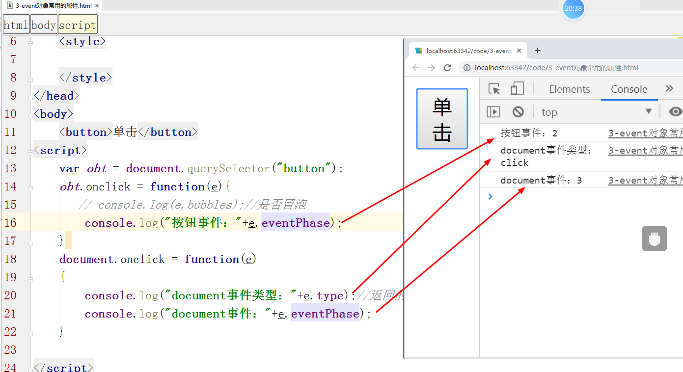This screenshot has width=683, height=372.
Task: View site information icon in the address bar
Action: 465,68
